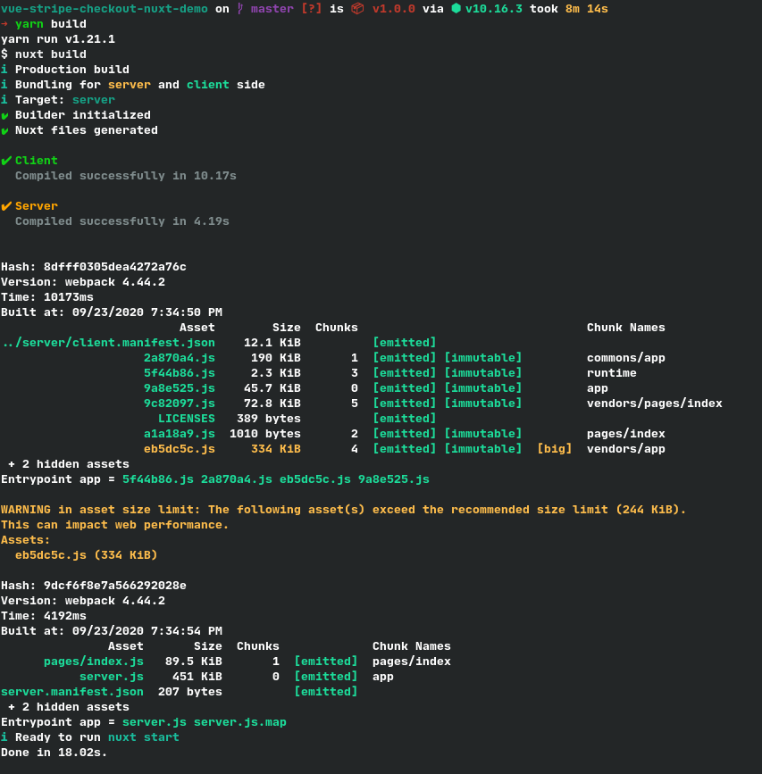The height and width of the screenshot is (774, 762).
Task: Click the project name vue-stripe-checkout-nuxt-demo
Action: pyautogui.click(x=105, y=9)
